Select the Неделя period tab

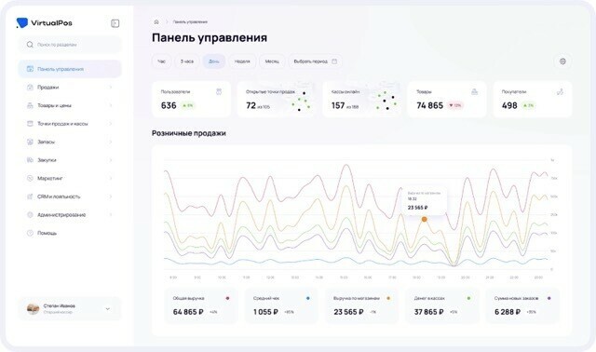242,61
